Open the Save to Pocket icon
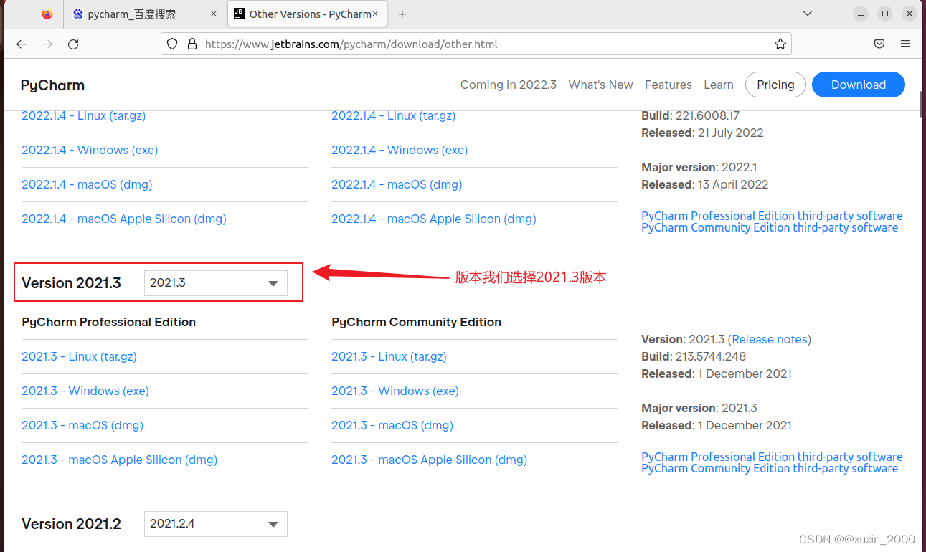This screenshot has width=926, height=552. [x=879, y=44]
